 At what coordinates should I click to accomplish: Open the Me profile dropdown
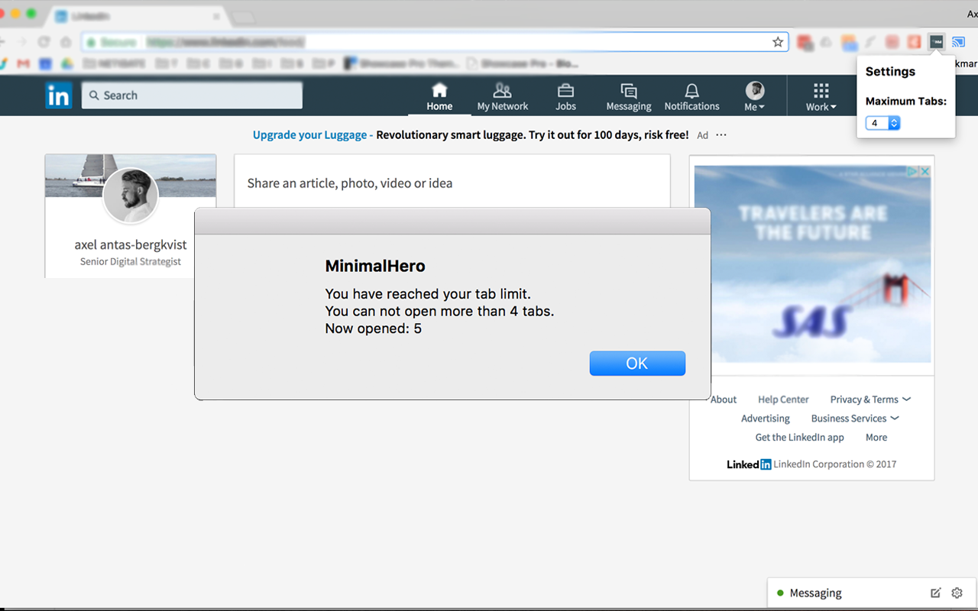[x=755, y=96]
